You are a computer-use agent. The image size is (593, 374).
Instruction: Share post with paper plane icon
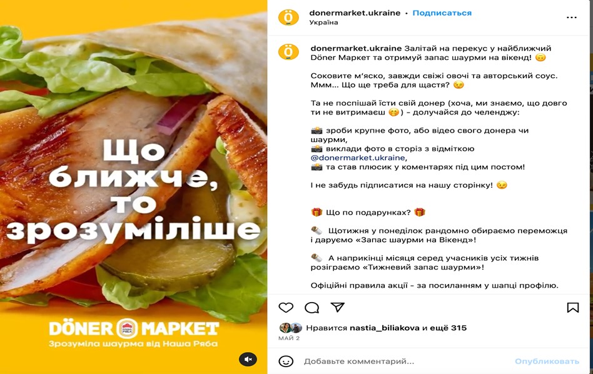(337, 307)
